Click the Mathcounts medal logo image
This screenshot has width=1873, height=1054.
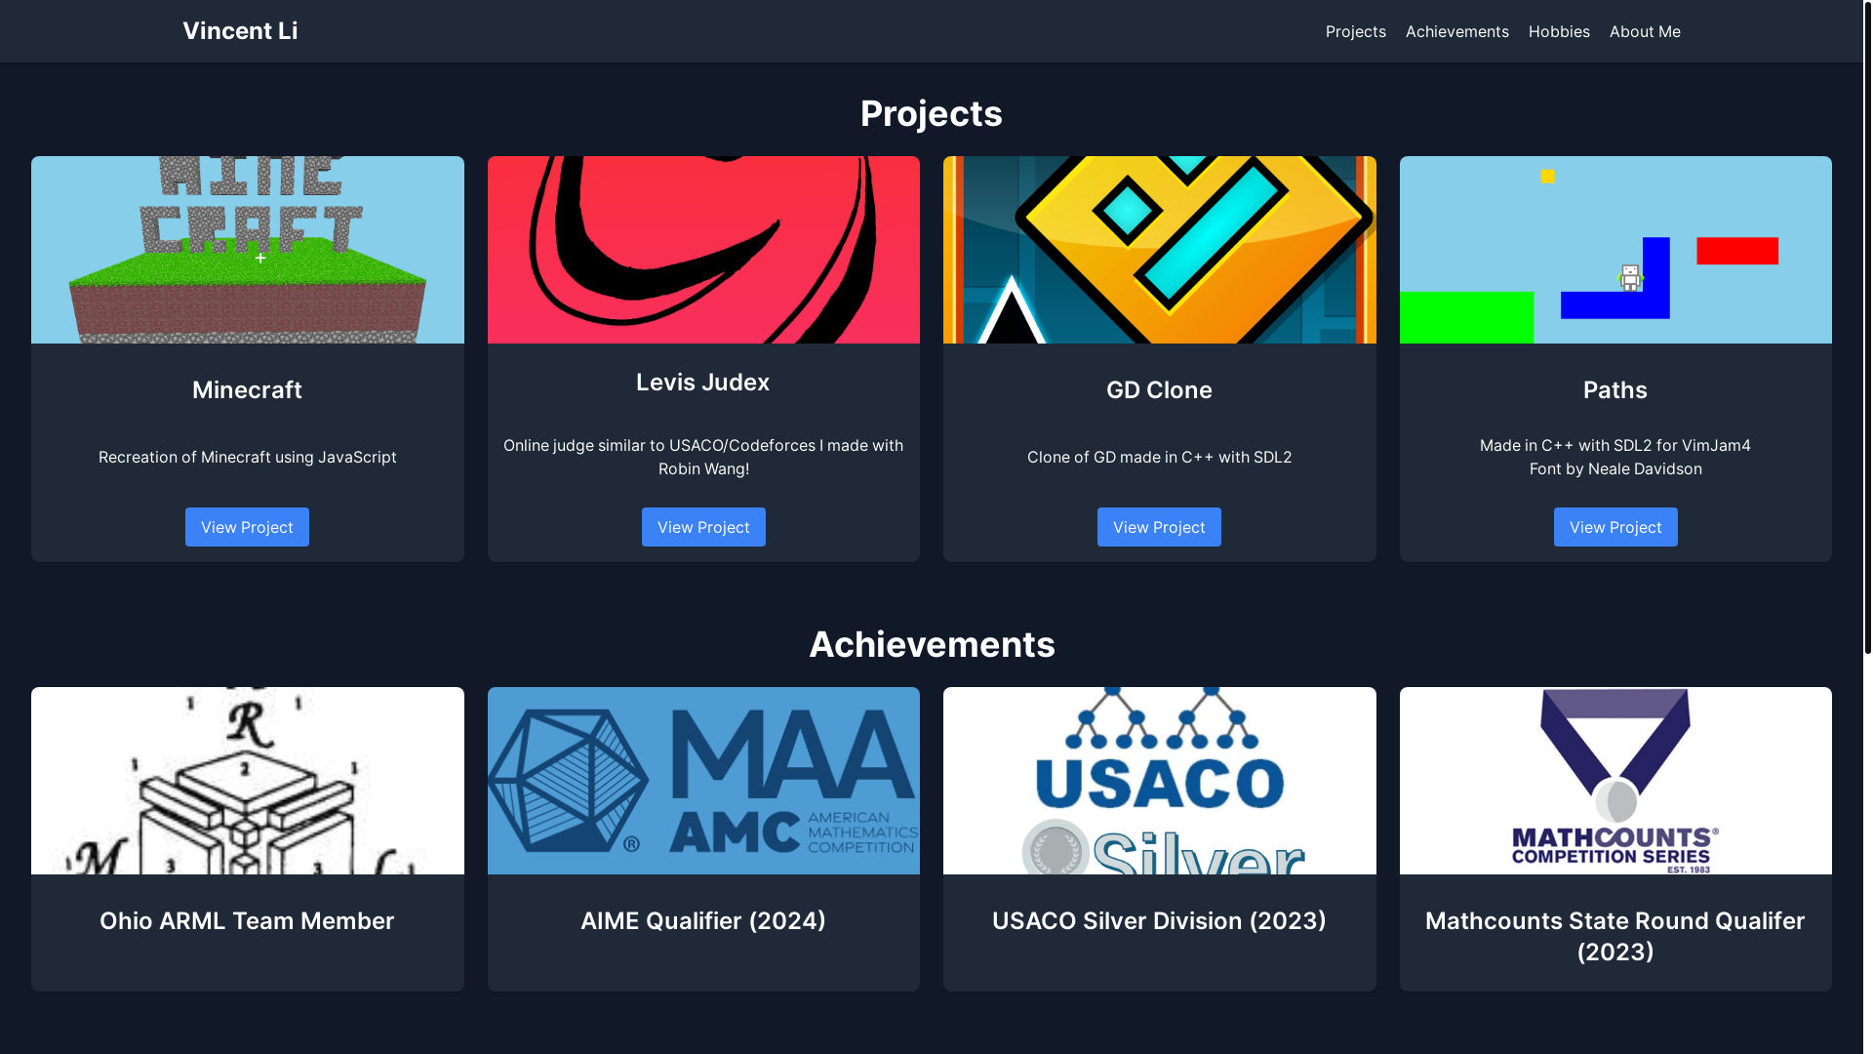tap(1615, 781)
